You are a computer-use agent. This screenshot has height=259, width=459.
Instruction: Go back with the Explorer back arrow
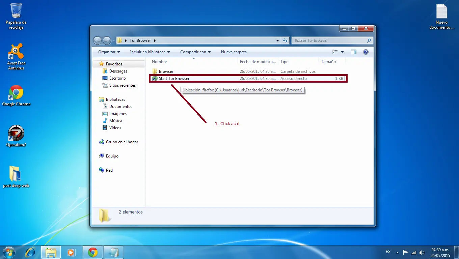tap(97, 40)
